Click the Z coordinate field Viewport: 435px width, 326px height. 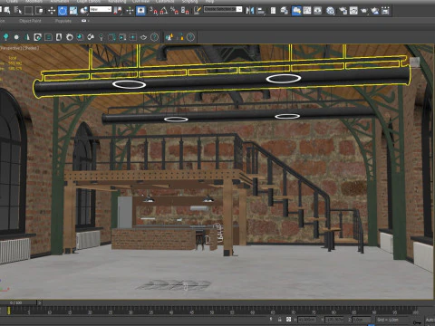[x=361, y=320]
